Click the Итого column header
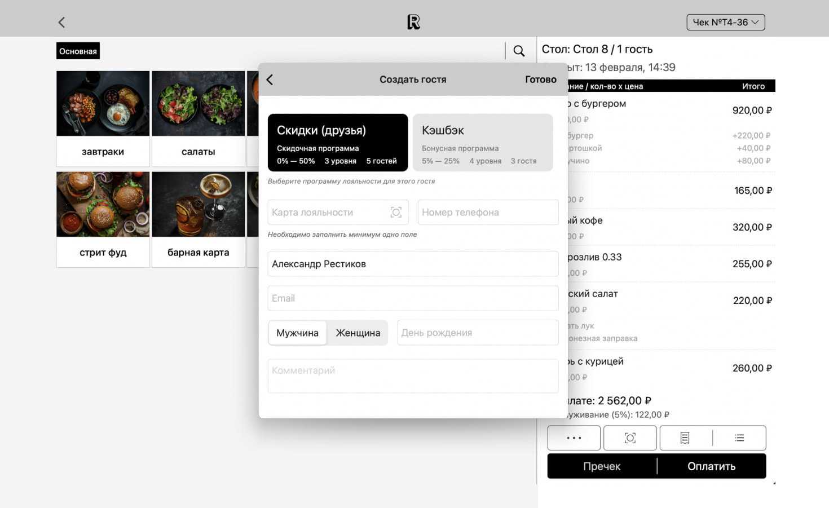The height and width of the screenshot is (508, 829). pos(753,86)
